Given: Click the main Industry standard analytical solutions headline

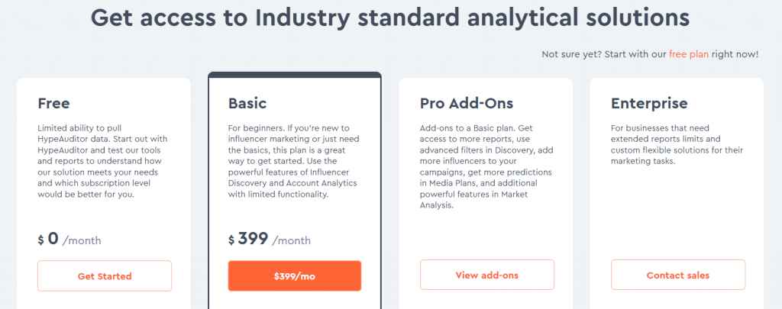Looking at the screenshot, I should pos(390,18).
